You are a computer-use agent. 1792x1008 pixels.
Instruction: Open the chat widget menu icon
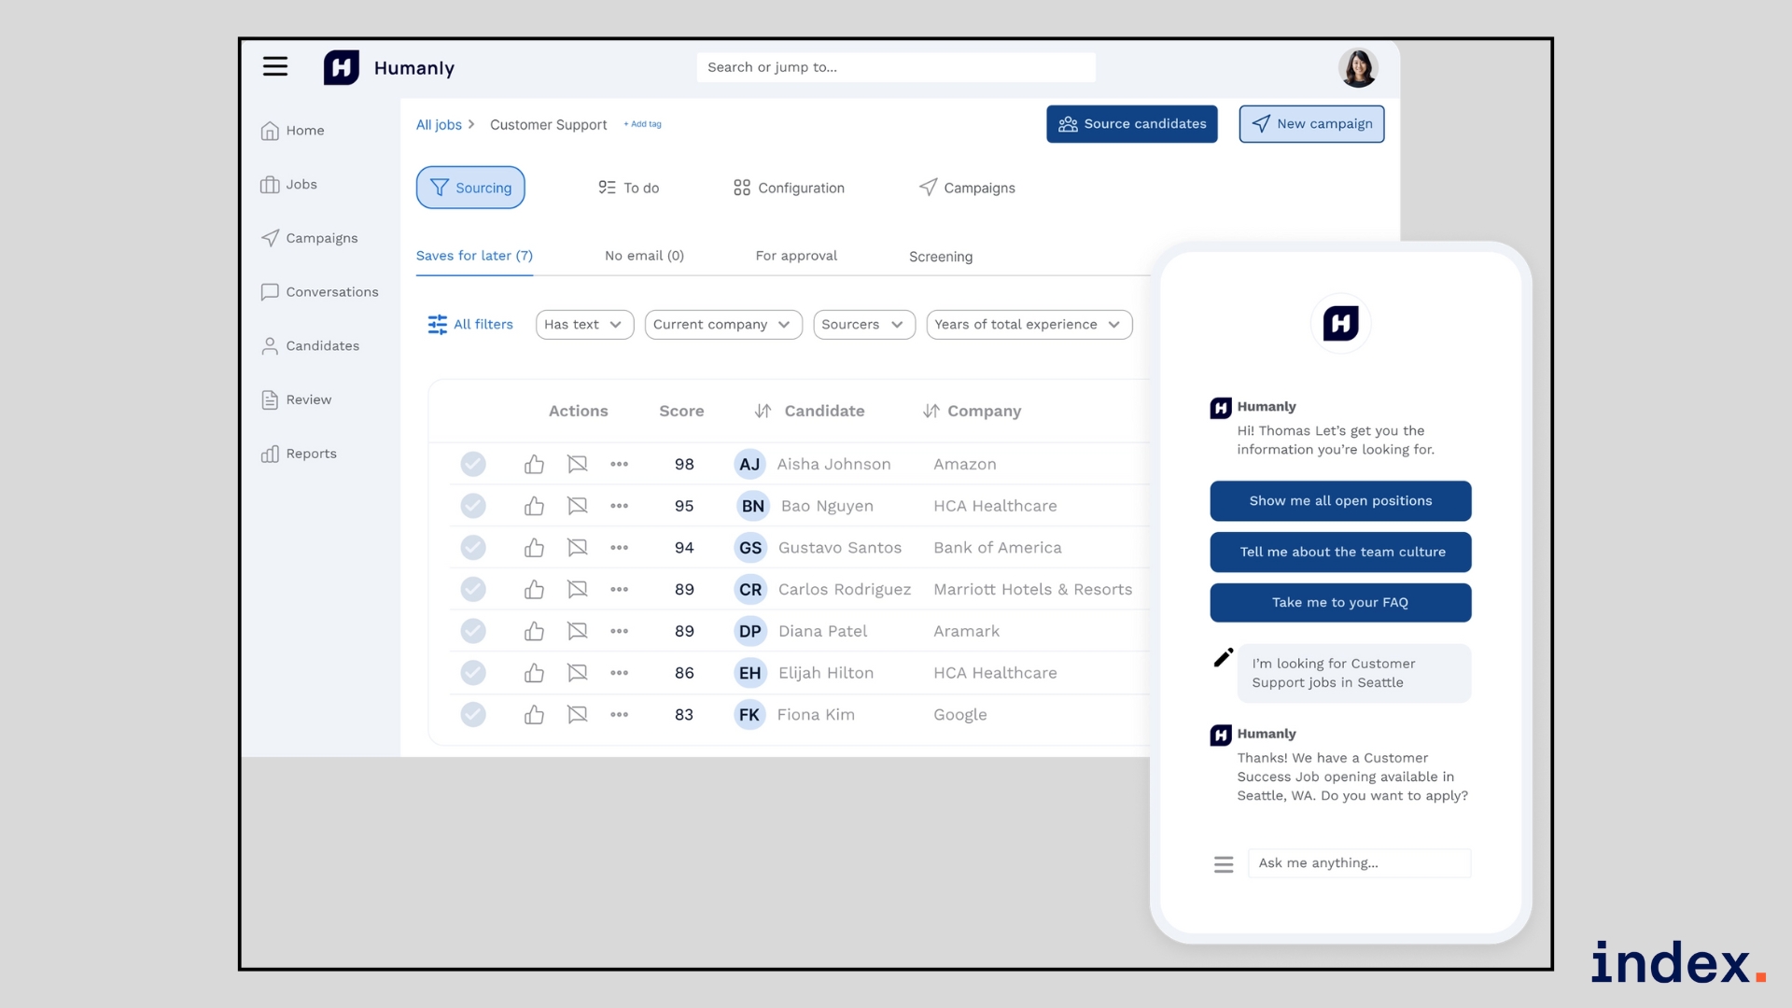click(1223, 864)
